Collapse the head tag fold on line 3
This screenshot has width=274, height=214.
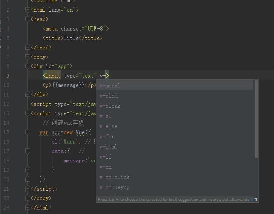(28, 19)
